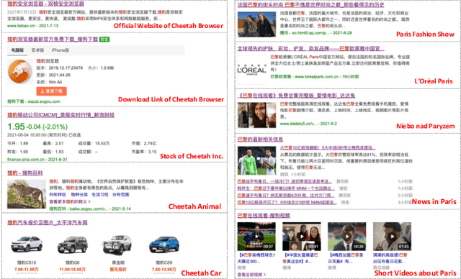The height and width of the screenshot is (279, 461).
Task: Expand 查看更多猎豹的释义 arrow link
Action: [70, 201]
